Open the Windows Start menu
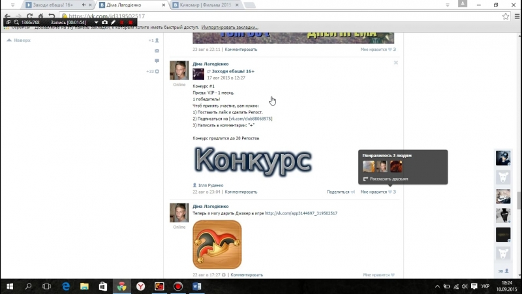The height and width of the screenshot is (294, 522). [10, 286]
